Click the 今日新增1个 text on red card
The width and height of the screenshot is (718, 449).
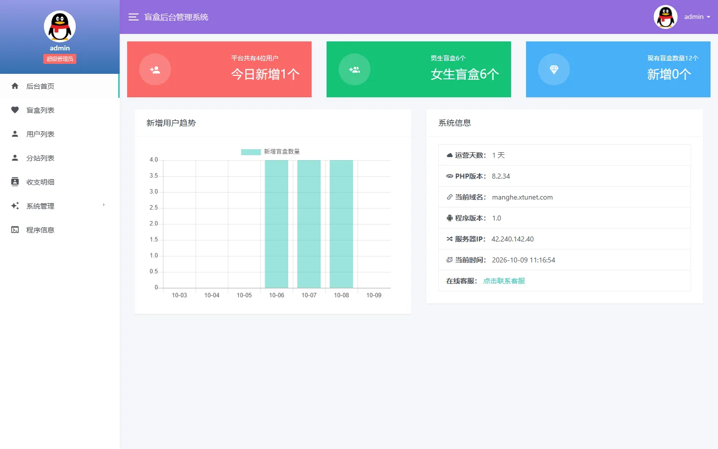click(265, 74)
